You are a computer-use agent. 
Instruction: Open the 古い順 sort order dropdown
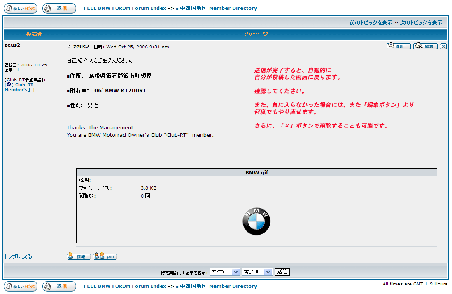257,272
